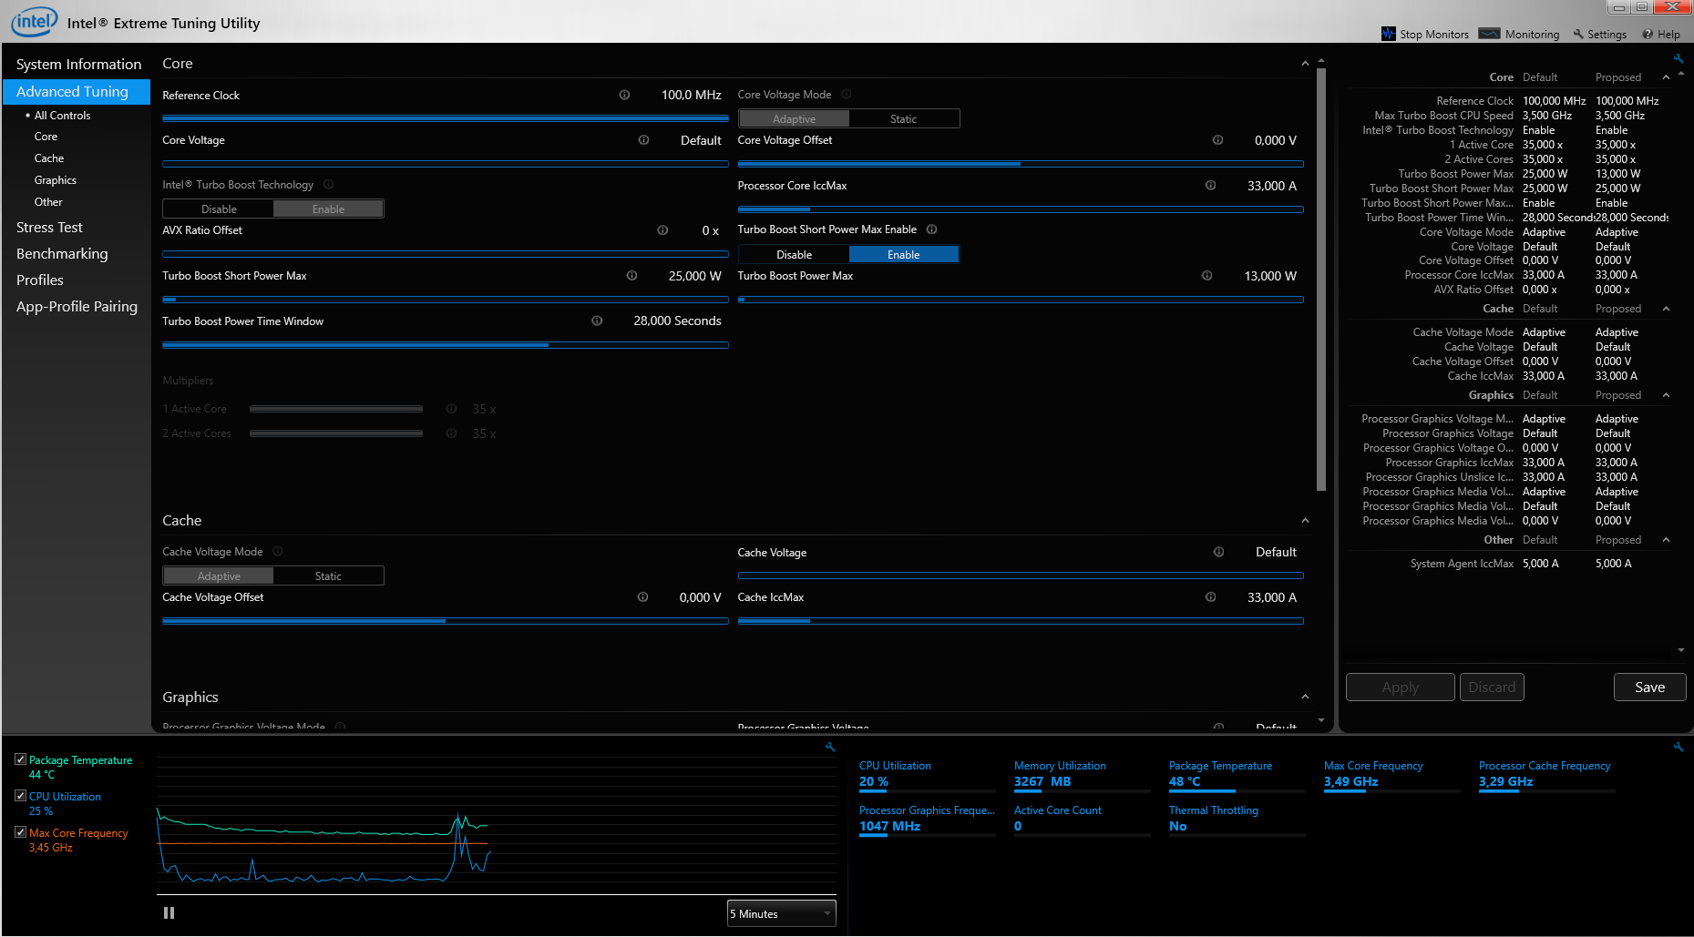Select All Controls under Advanced Tuning
1694x937 pixels.
pos(62,116)
